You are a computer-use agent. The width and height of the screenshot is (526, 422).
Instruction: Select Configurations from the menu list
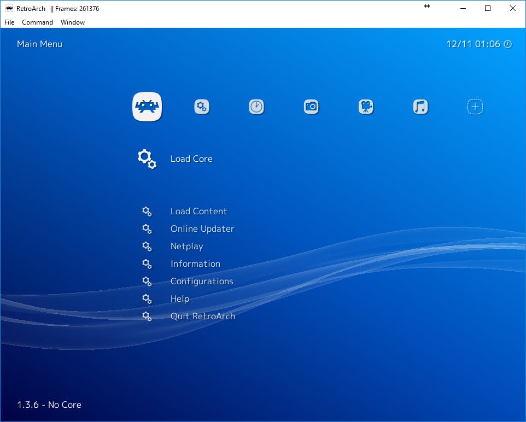[202, 282]
